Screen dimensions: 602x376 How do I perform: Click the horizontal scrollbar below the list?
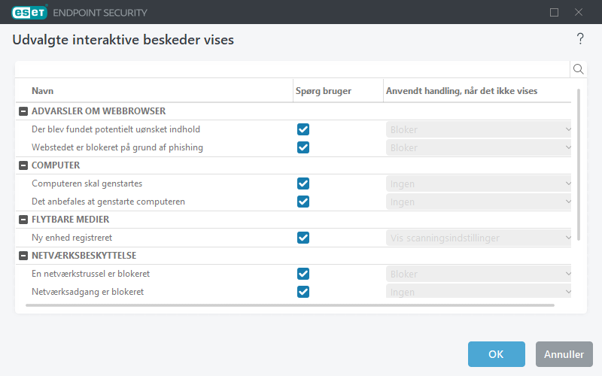coord(290,305)
